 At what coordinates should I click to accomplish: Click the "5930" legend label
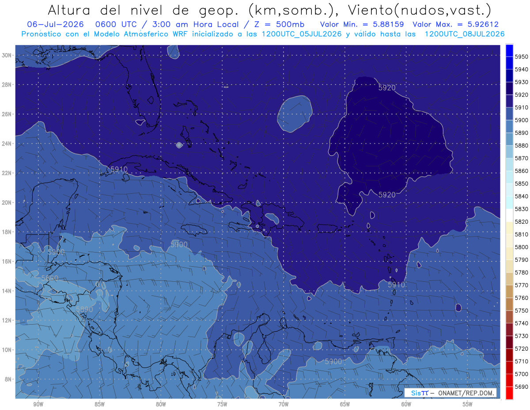521,82
